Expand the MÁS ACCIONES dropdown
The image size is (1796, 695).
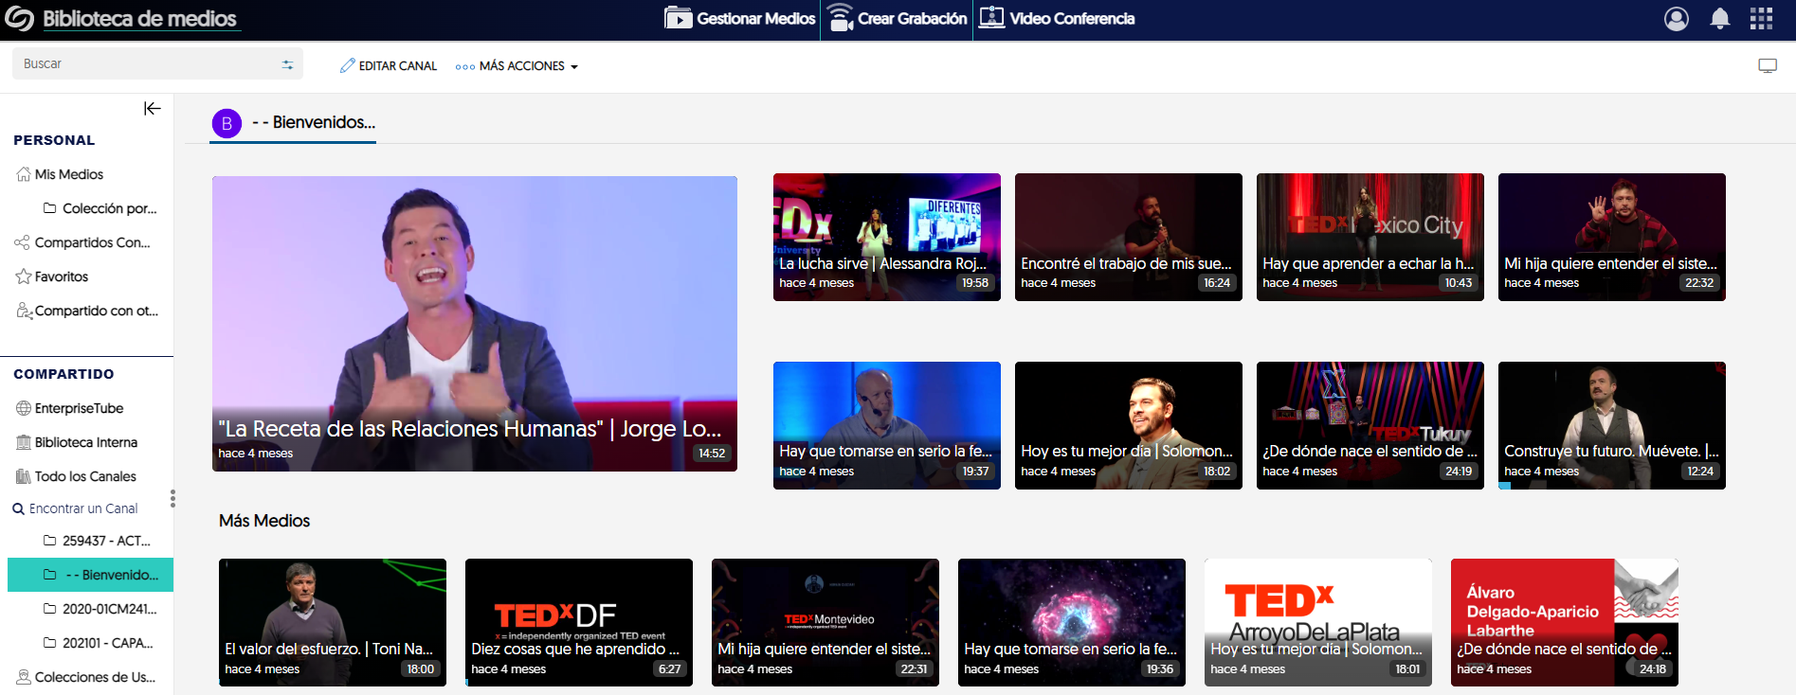pos(517,66)
